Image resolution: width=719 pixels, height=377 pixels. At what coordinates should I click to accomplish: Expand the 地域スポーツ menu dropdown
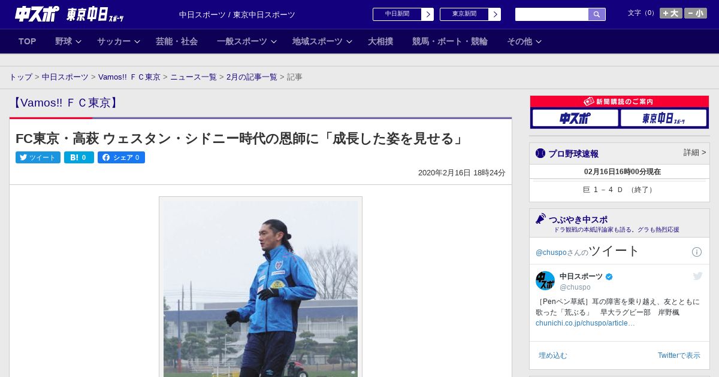(x=322, y=41)
